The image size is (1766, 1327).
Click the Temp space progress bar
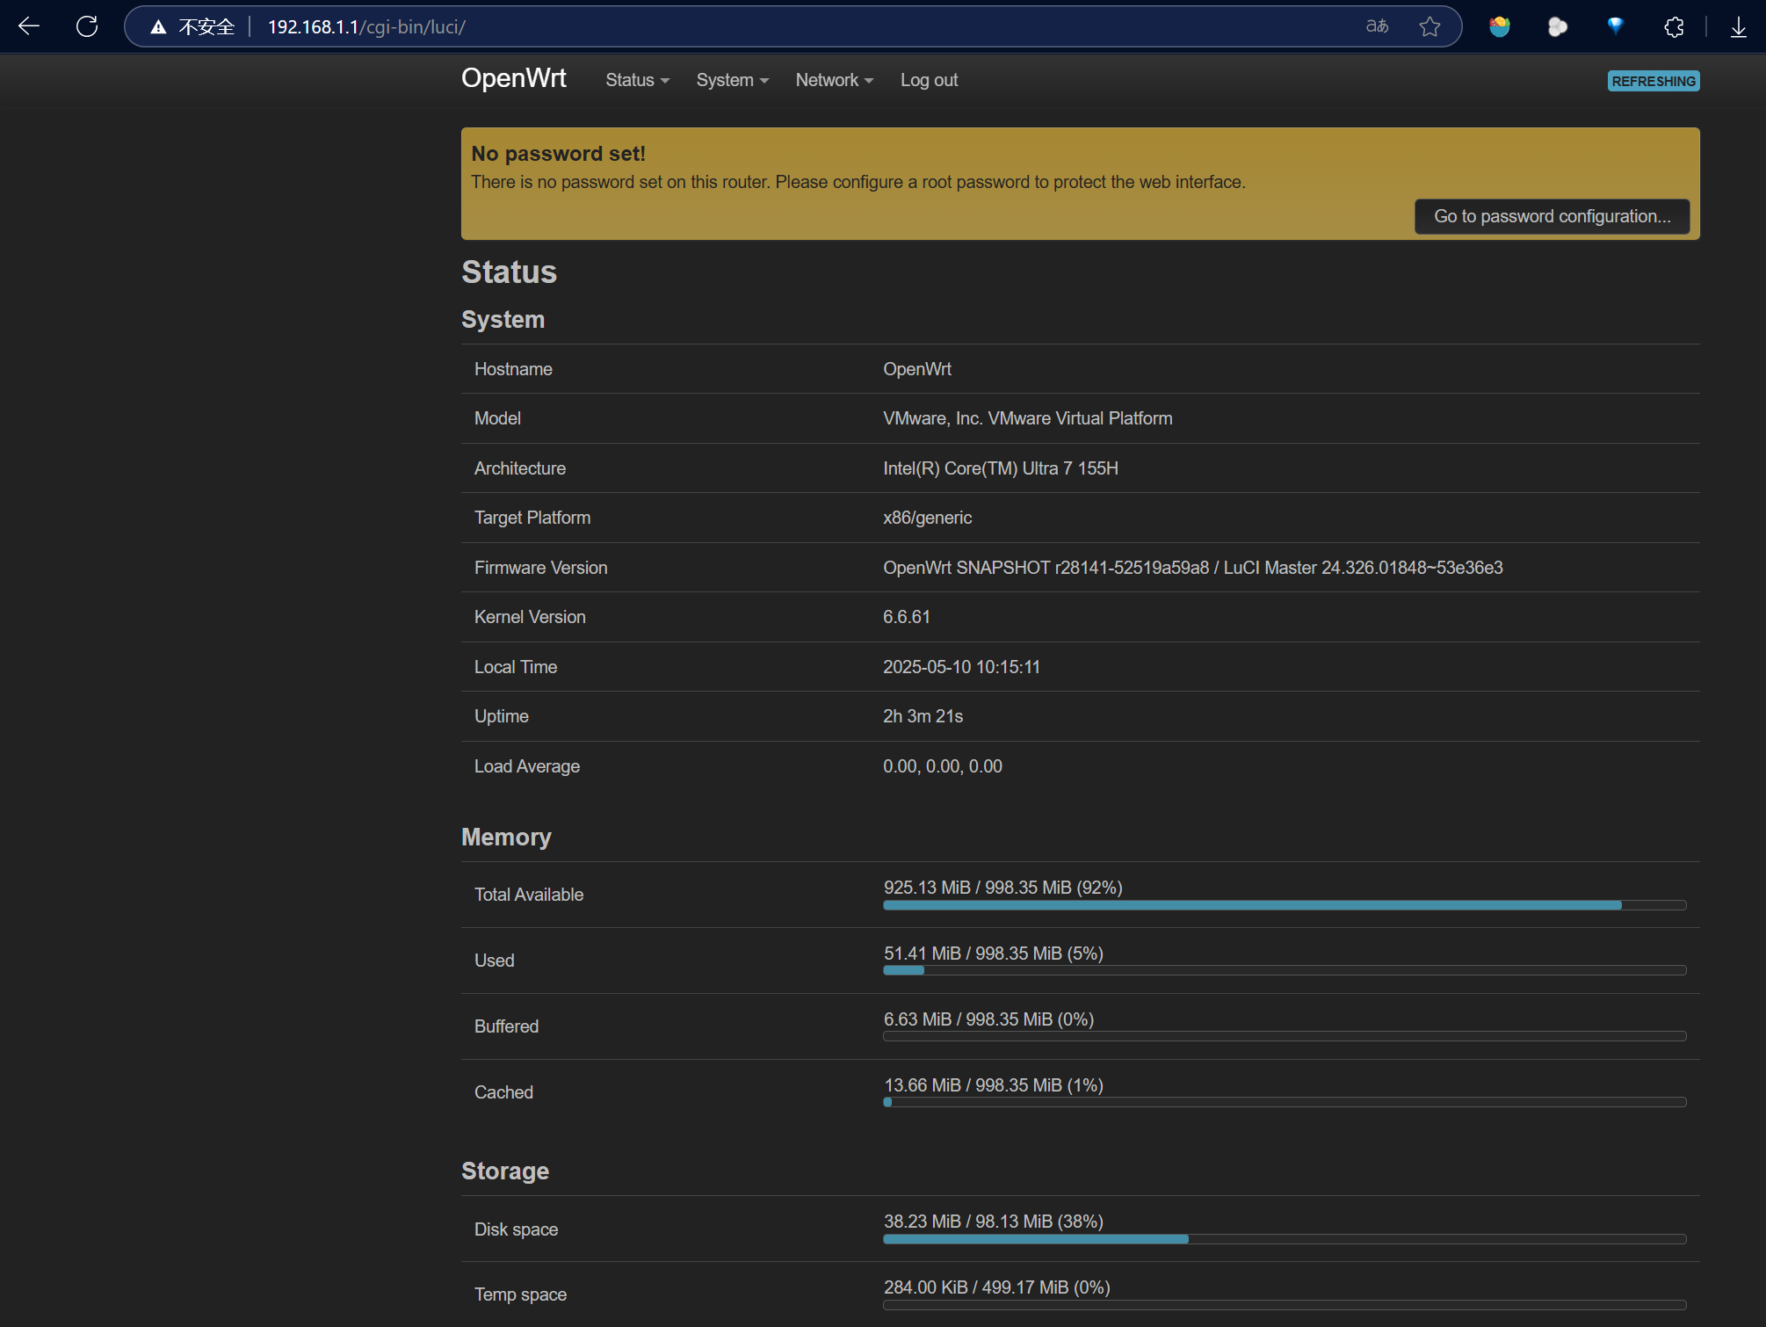click(x=1285, y=1305)
